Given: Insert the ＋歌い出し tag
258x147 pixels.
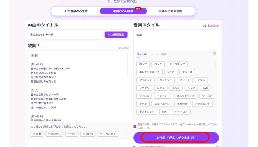Looking at the screenshot, I should [54, 134].
